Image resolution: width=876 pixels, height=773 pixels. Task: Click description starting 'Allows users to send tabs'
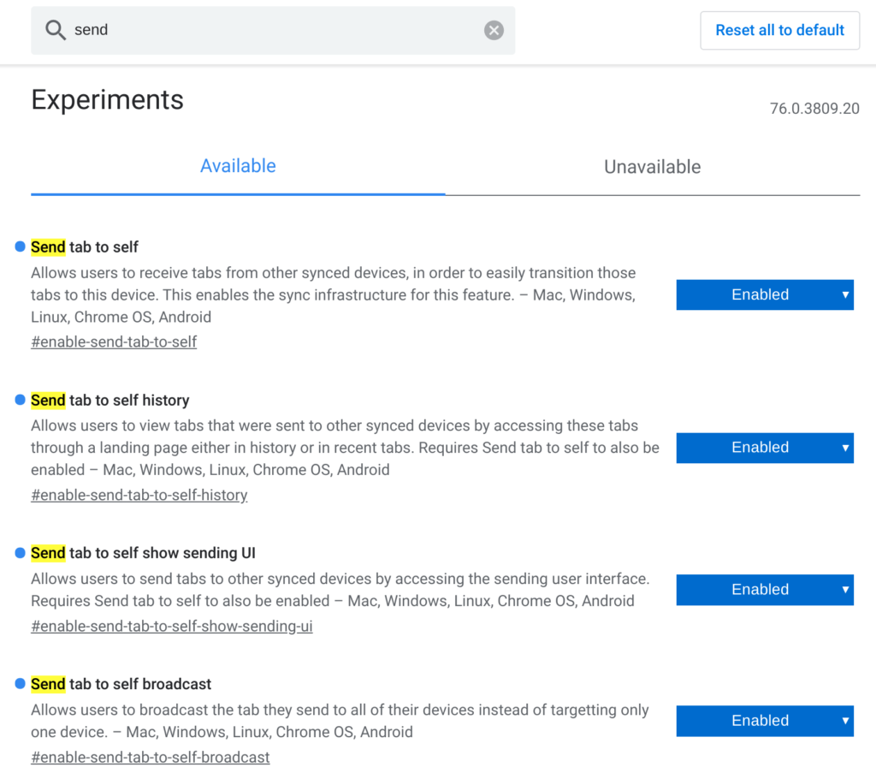coord(340,590)
